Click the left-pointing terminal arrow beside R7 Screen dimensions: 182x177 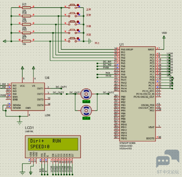pos(4,41)
